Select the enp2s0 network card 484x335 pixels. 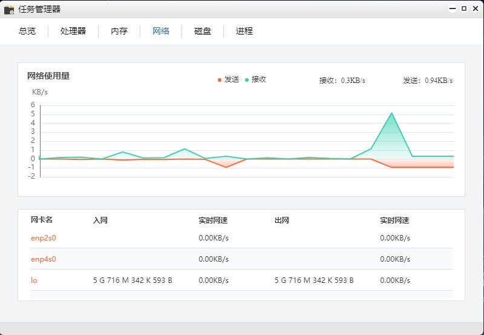44,238
